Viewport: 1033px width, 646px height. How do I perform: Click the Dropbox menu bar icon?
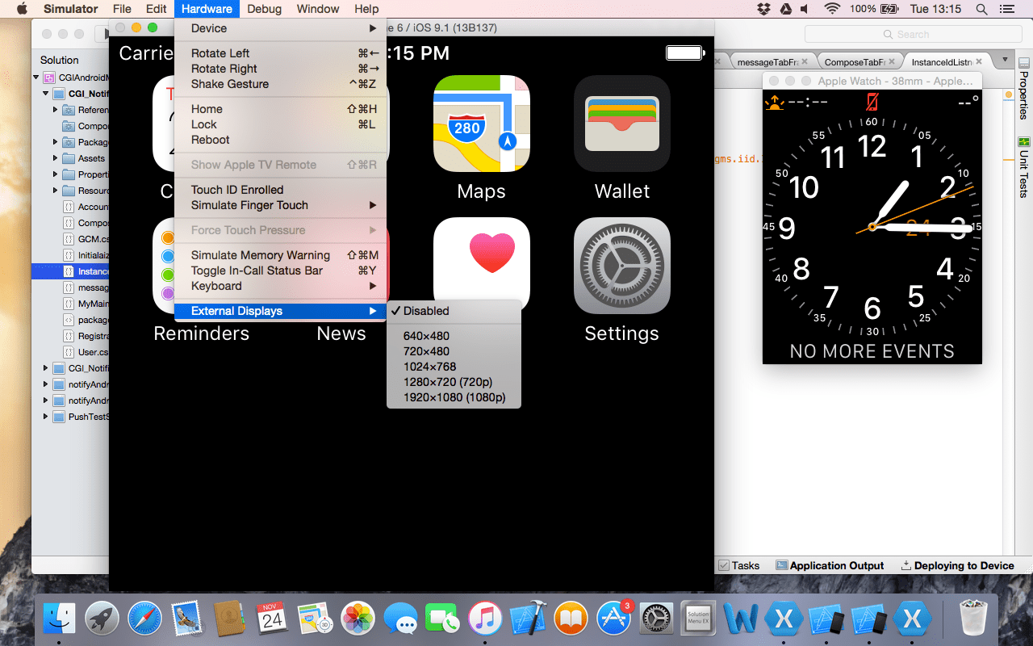click(x=763, y=9)
